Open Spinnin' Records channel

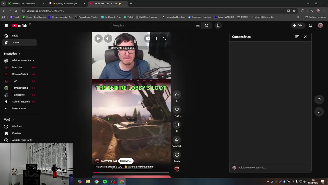coord(19,101)
